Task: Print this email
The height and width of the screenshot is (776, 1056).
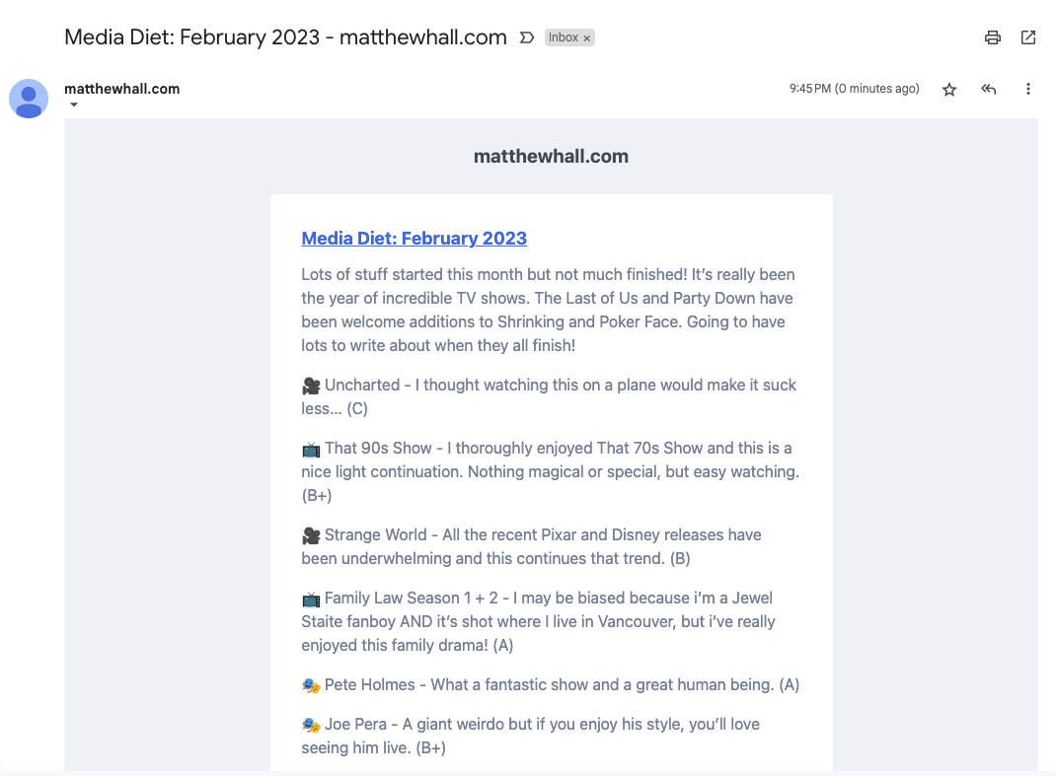Action: (x=993, y=37)
